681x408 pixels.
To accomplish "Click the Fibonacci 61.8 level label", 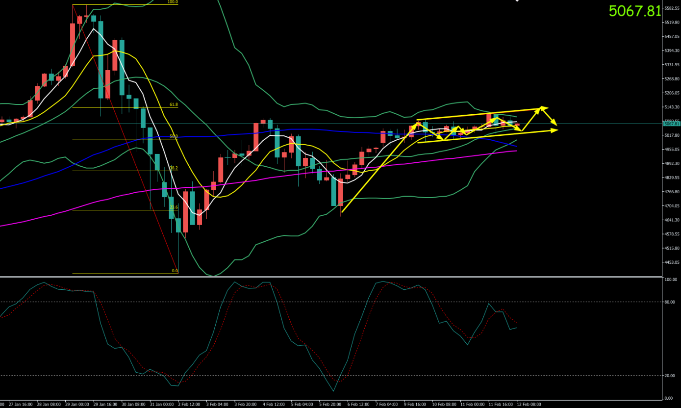I will 174,104.
